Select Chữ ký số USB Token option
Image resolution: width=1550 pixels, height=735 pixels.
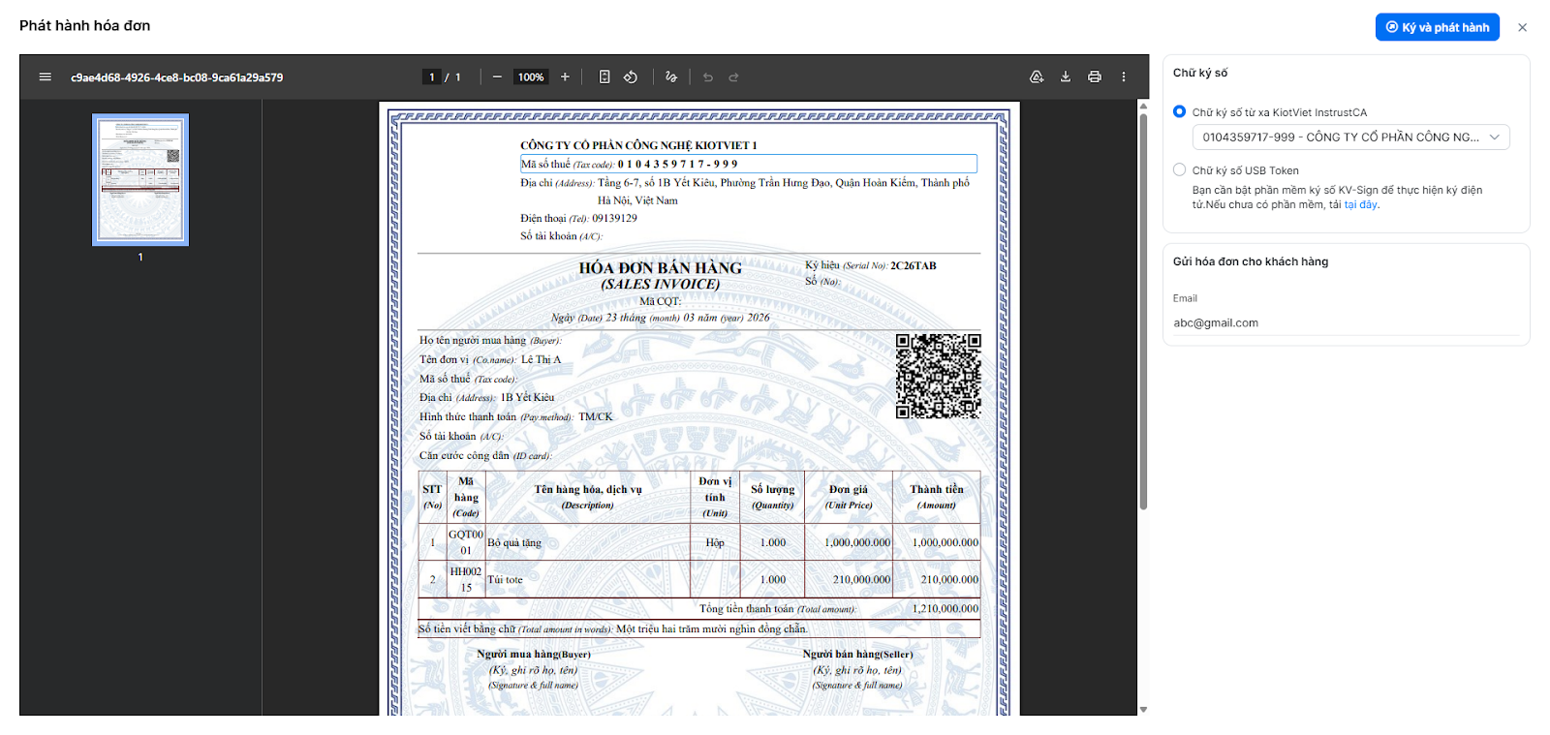pyautogui.click(x=1179, y=169)
